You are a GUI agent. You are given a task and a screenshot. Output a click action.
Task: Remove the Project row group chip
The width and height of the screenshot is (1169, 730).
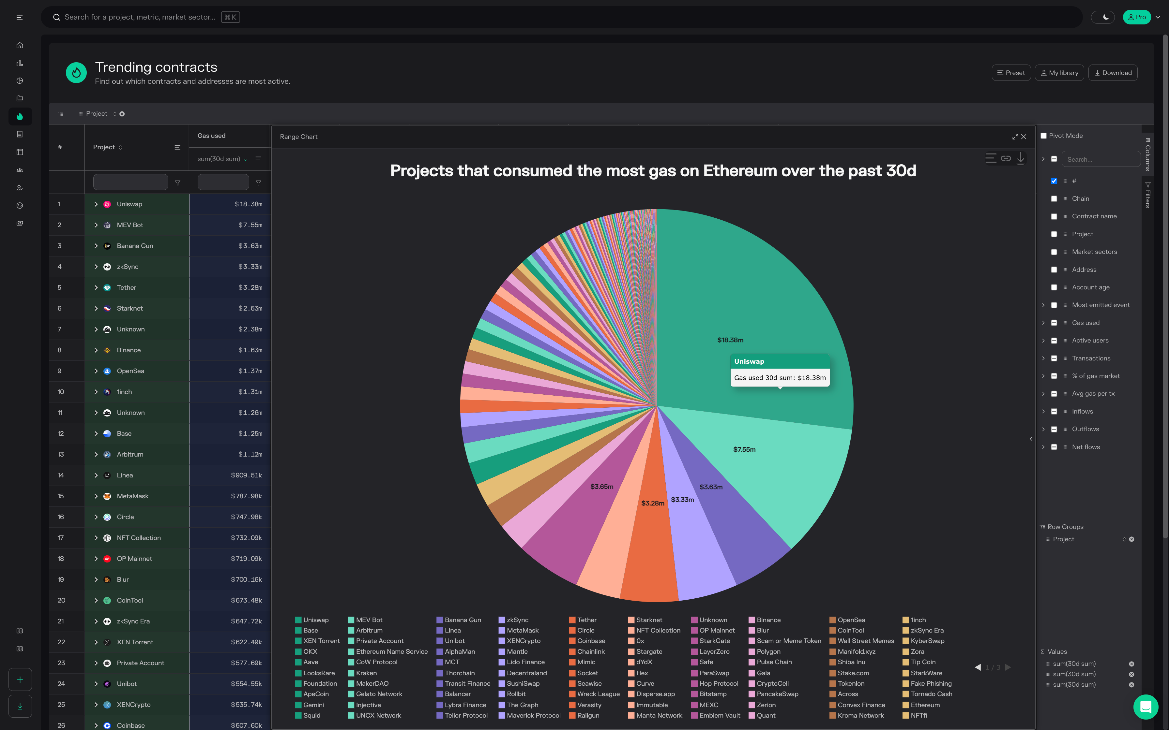click(x=122, y=114)
